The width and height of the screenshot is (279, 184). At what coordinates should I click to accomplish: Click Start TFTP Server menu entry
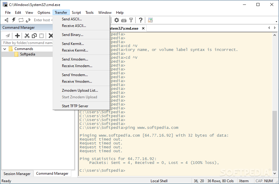coord(81,106)
